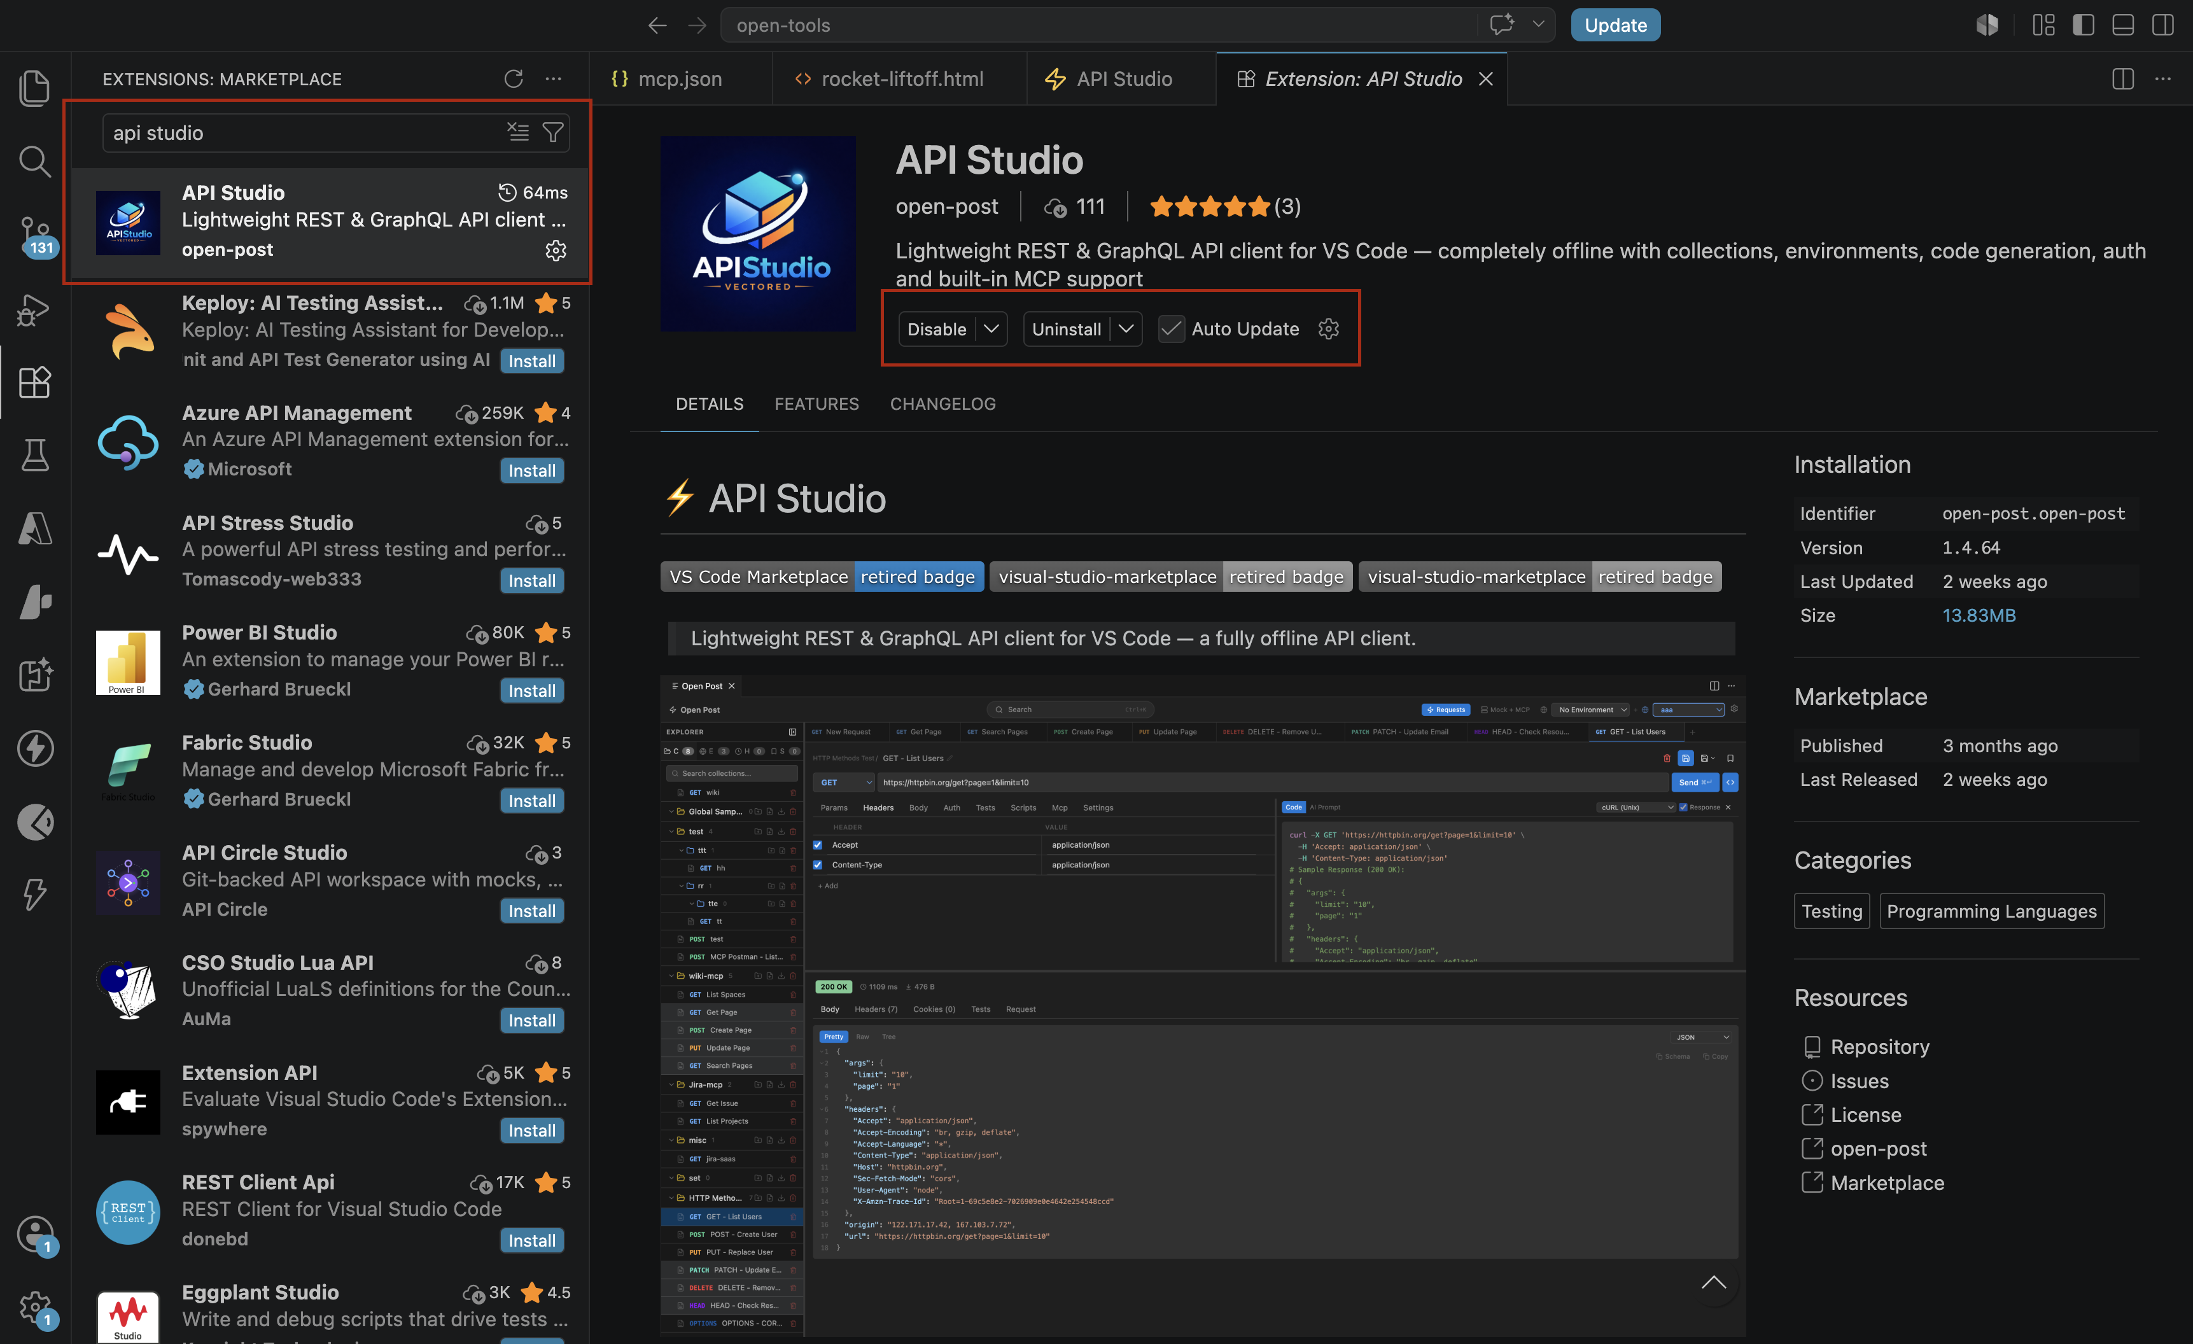
Task: Open manage gear for API Studio list item
Action: click(556, 250)
